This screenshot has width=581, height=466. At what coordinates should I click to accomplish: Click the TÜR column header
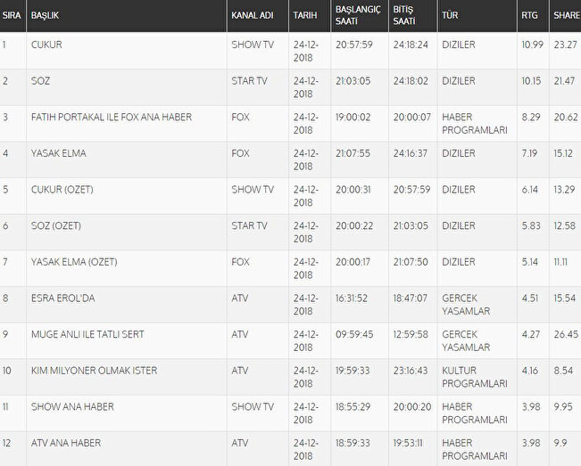tap(451, 16)
